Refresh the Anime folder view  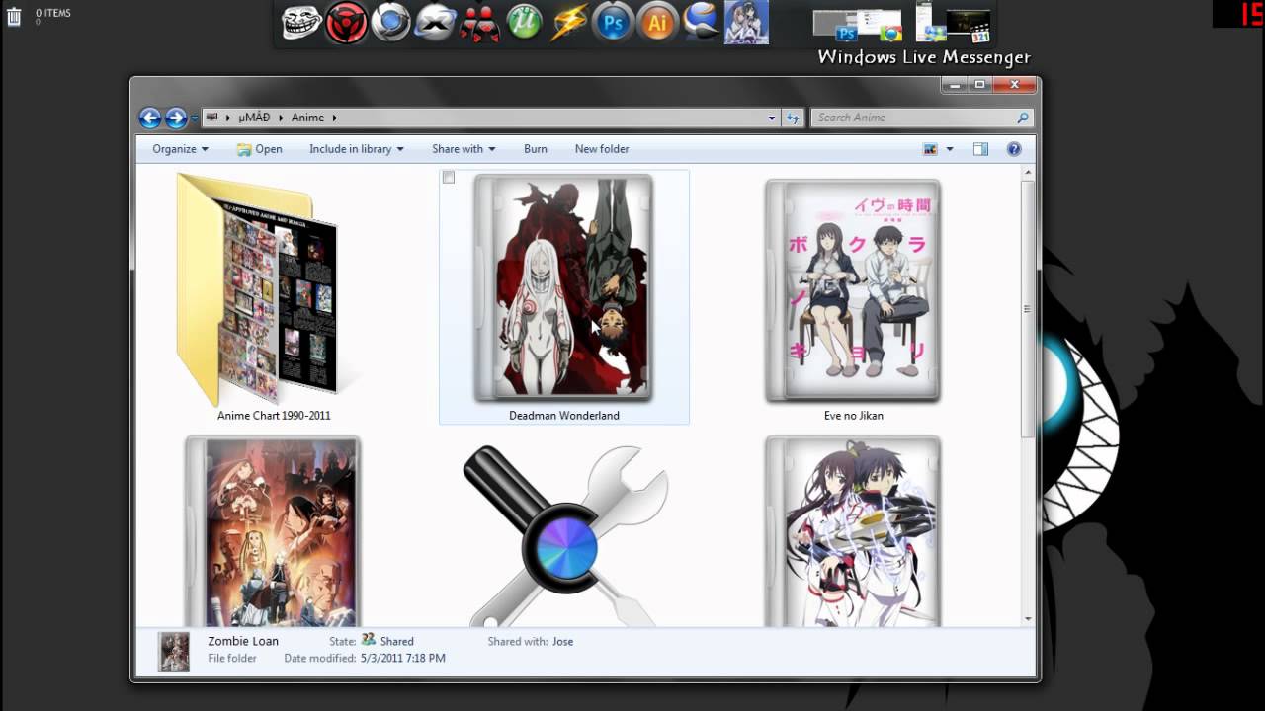[793, 118]
